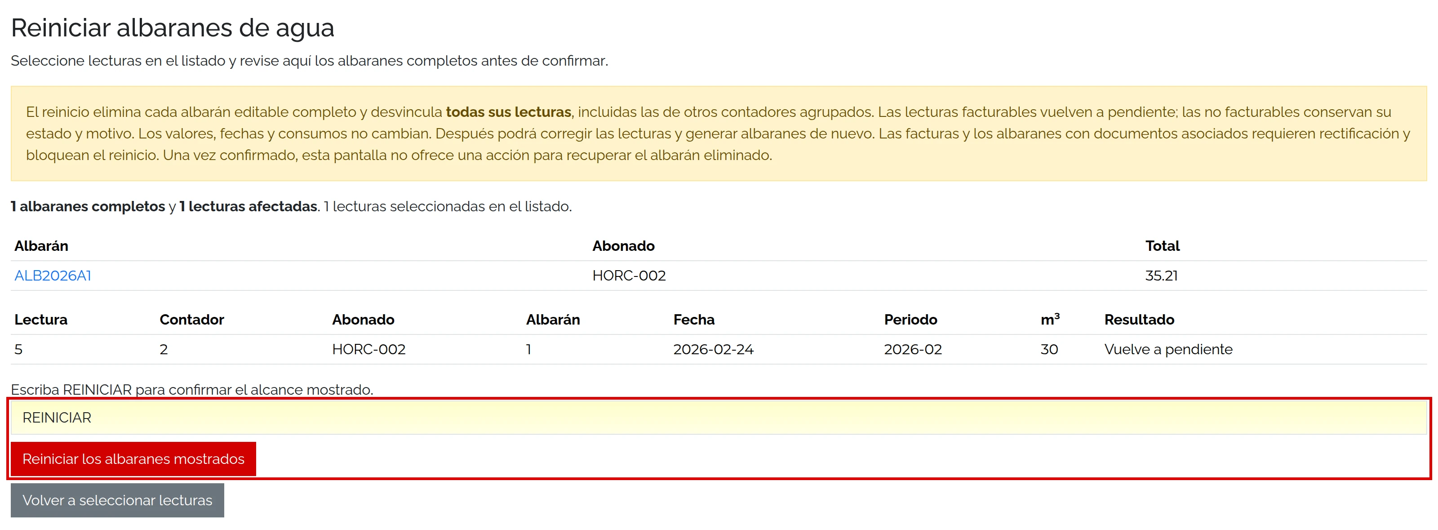The width and height of the screenshot is (1438, 530).
Task: Click the Lectura column header
Action: pyautogui.click(x=41, y=320)
